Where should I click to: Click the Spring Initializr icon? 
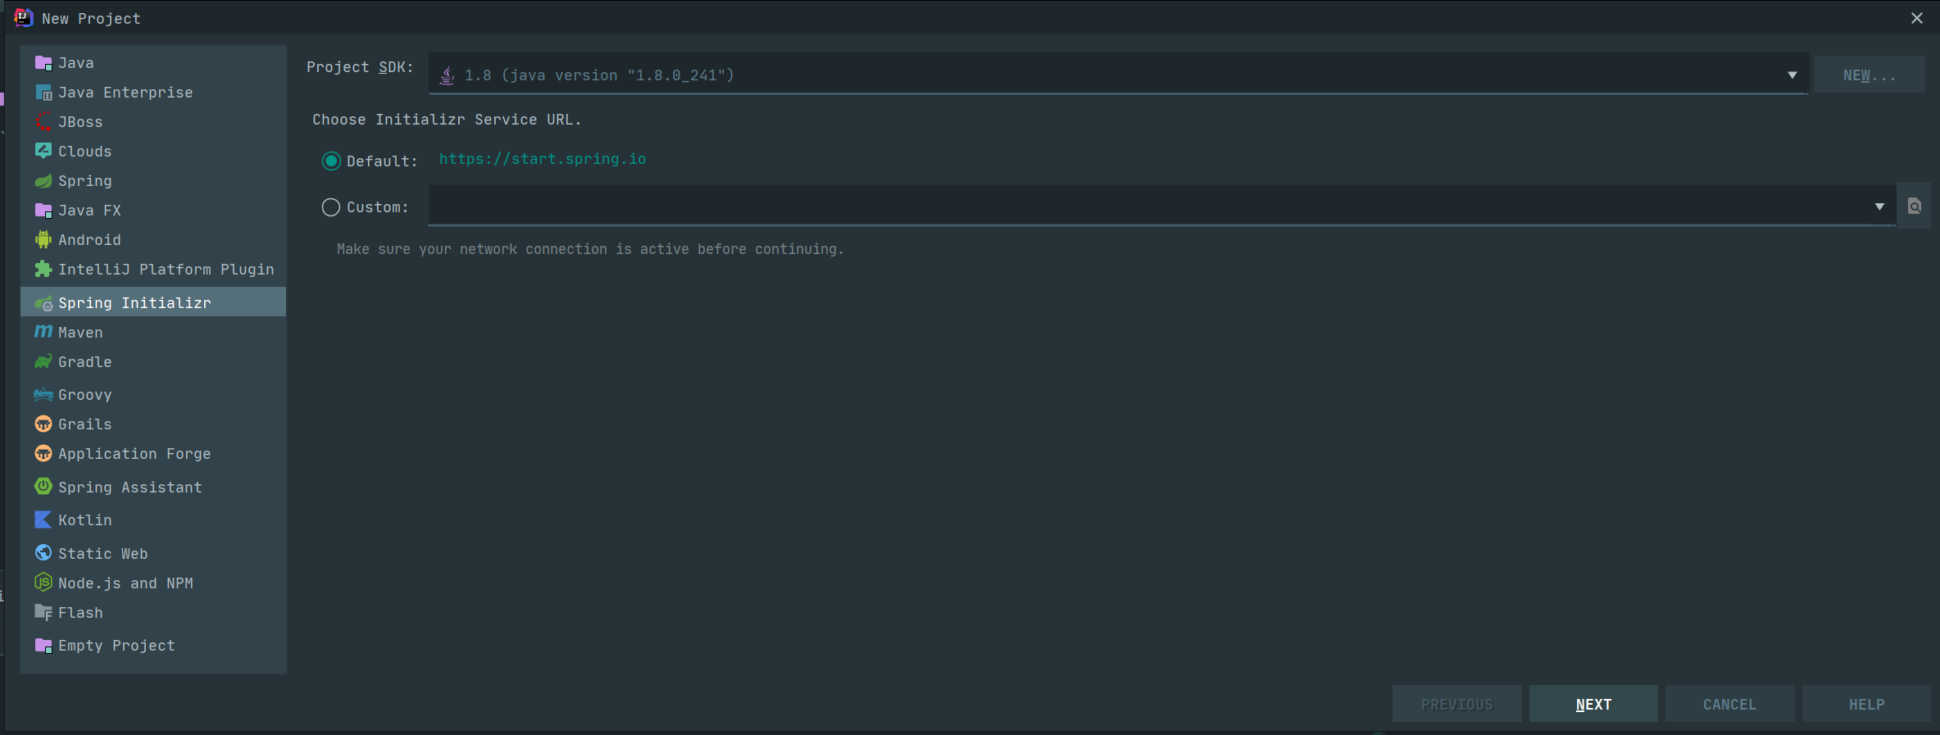pos(43,303)
